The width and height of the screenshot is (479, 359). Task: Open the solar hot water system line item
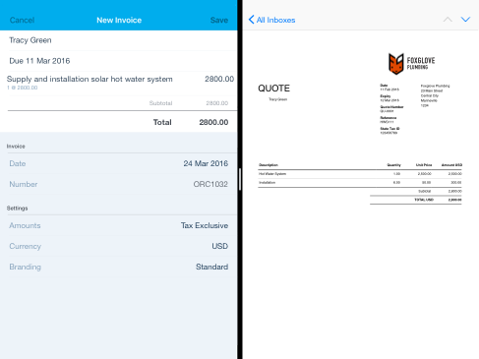click(x=119, y=83)
